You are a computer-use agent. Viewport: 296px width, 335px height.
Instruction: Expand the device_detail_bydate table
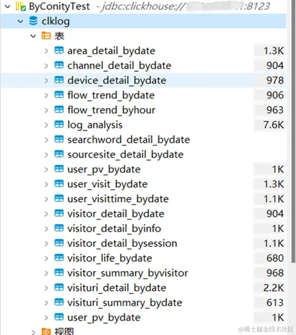46,81
